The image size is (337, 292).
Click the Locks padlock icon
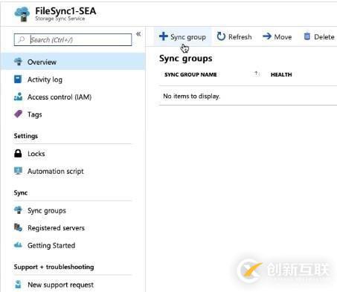(18, 154)
